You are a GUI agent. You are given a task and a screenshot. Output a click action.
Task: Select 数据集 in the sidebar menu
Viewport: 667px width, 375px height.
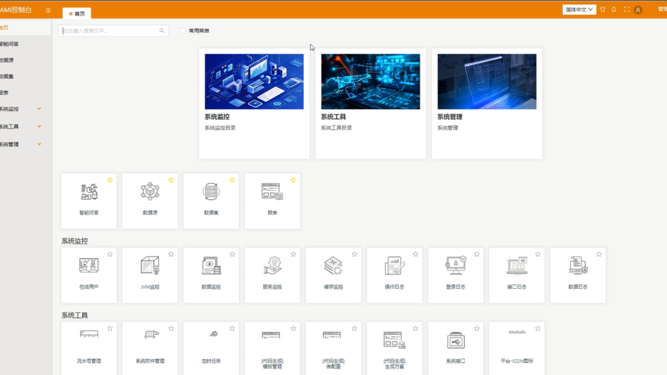coord(7,76)
